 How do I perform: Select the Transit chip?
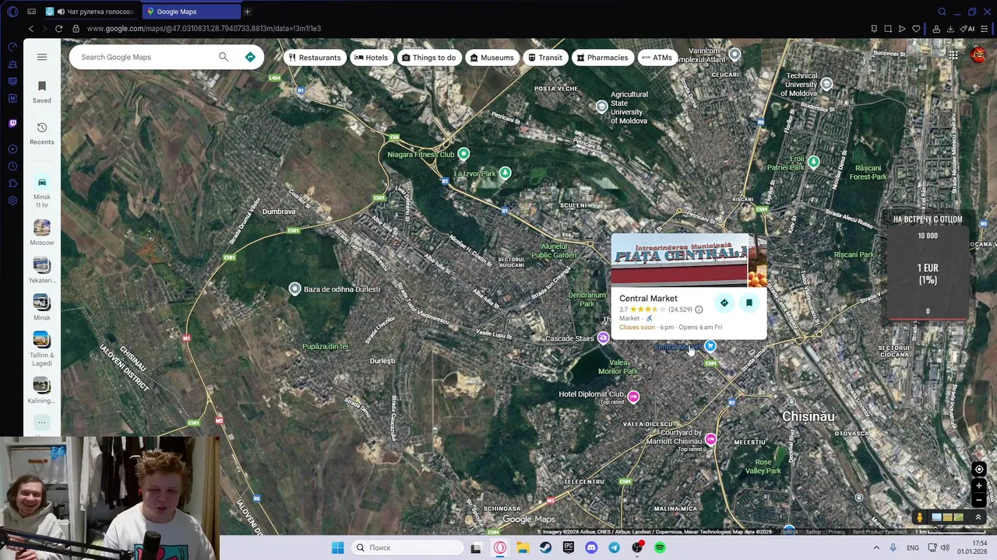pyautogui.click(x=544, y=58)
